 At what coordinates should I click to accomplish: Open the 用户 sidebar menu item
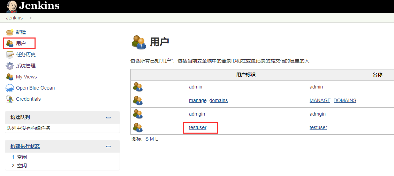[21, 43]
